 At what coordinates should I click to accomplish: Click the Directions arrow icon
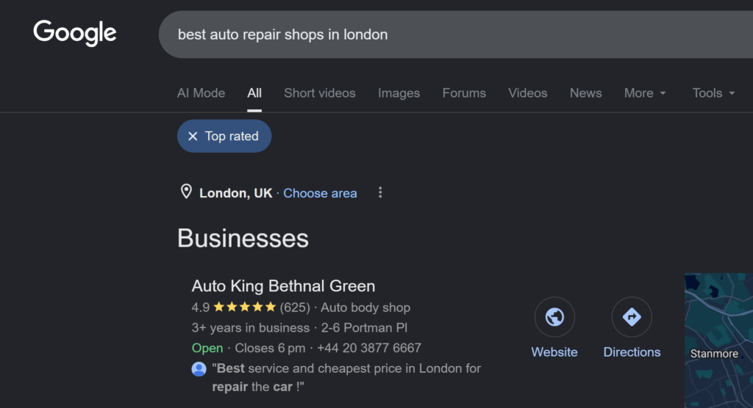pos(632,317)
